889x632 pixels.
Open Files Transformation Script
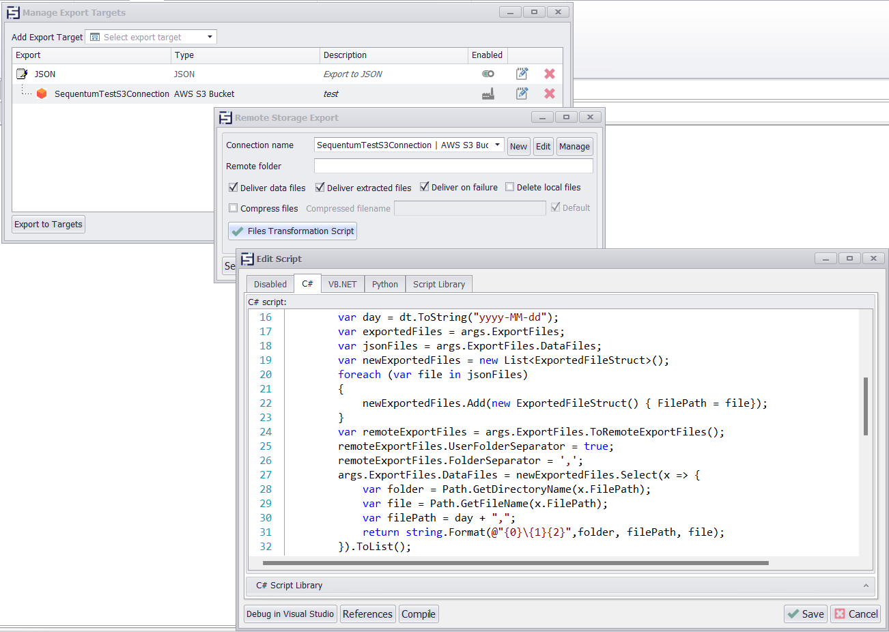point(293,231)
